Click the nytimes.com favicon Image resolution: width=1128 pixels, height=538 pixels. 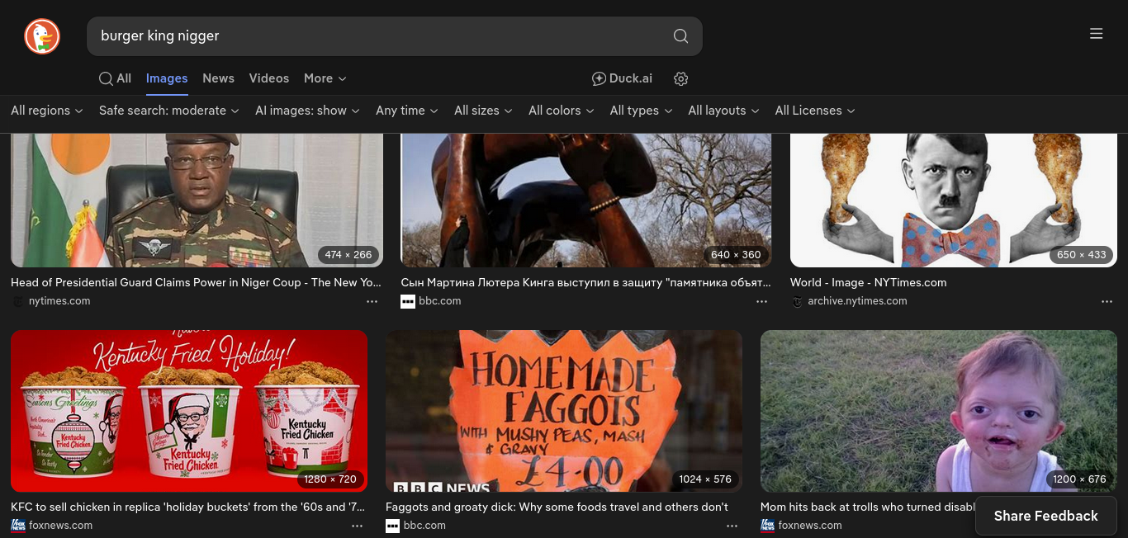click(x=17, y=301)
